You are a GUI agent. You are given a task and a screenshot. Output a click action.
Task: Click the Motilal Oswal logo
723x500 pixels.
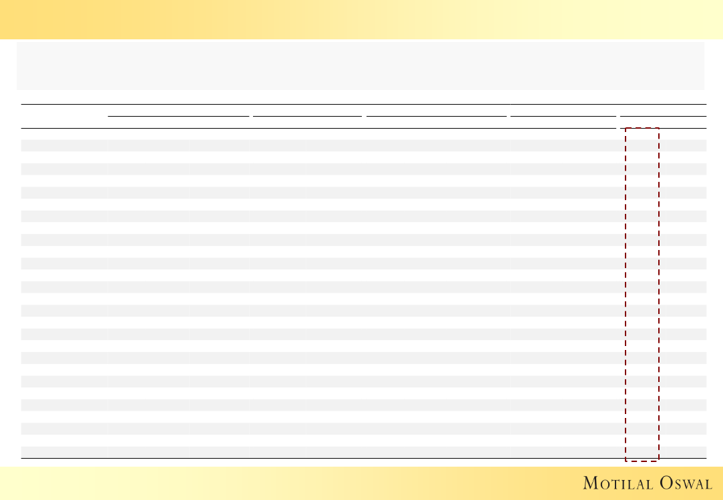coord(647,483)
